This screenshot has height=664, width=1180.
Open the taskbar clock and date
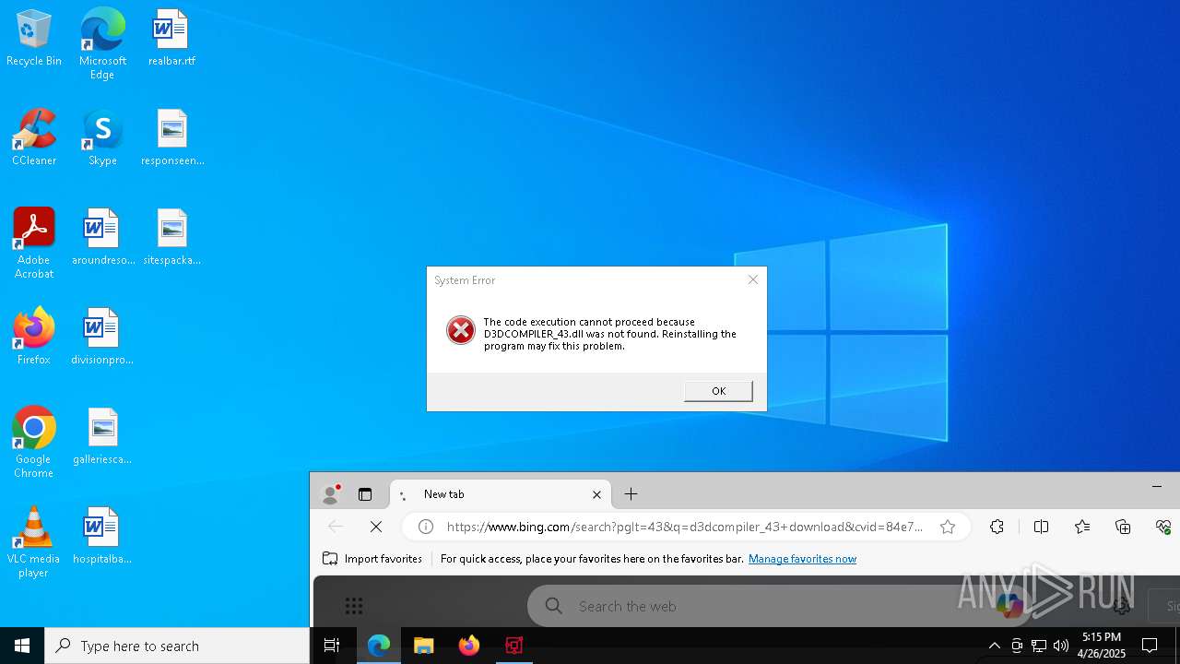click(x=1102, y=646)
